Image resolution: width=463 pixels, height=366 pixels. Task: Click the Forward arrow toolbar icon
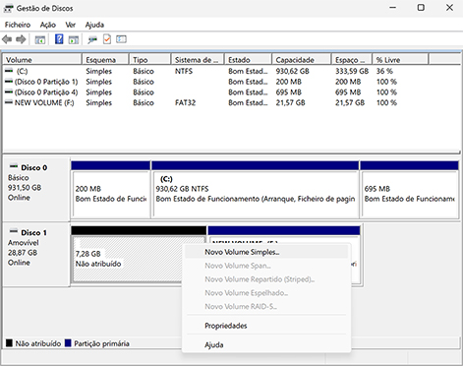coord(21,39)
